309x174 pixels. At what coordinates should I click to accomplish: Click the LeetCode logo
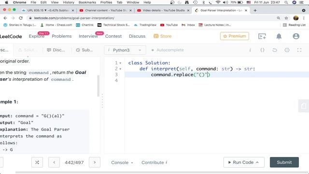point(11,36)
